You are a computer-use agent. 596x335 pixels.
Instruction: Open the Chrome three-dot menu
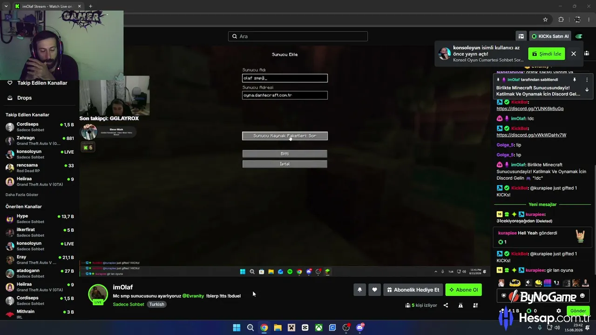(x=589, y=20)
